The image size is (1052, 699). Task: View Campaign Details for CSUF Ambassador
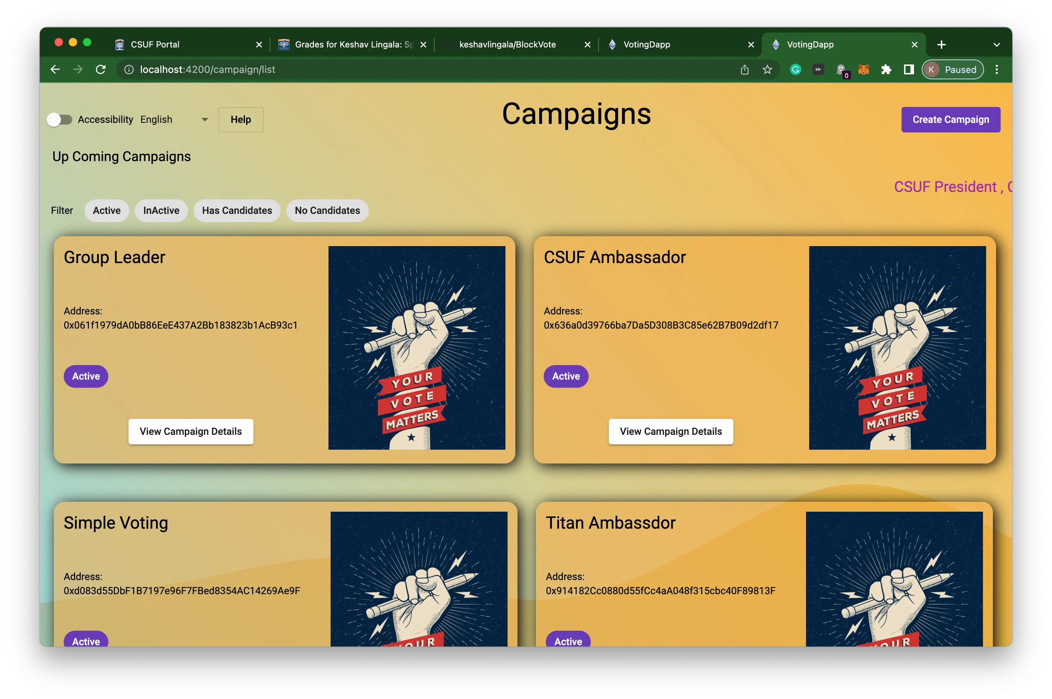670,431
